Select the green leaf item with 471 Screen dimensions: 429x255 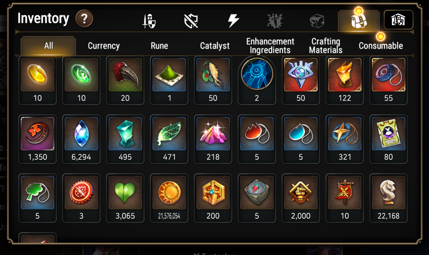169,139
